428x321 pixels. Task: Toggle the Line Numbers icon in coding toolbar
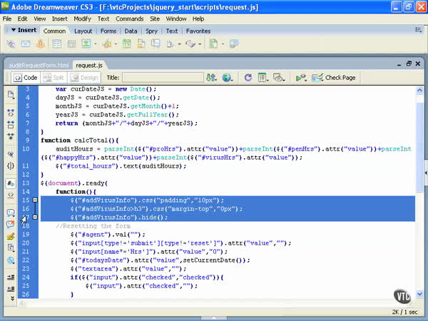point(11,180)
